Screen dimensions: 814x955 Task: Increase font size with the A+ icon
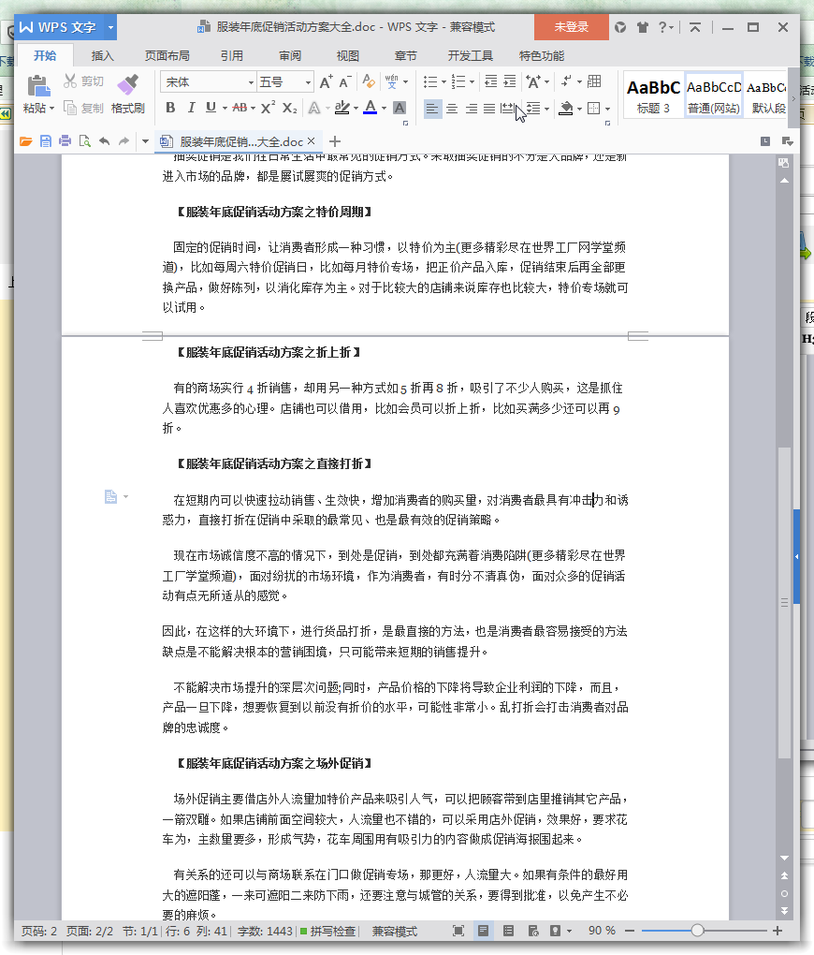coord(326,81)
